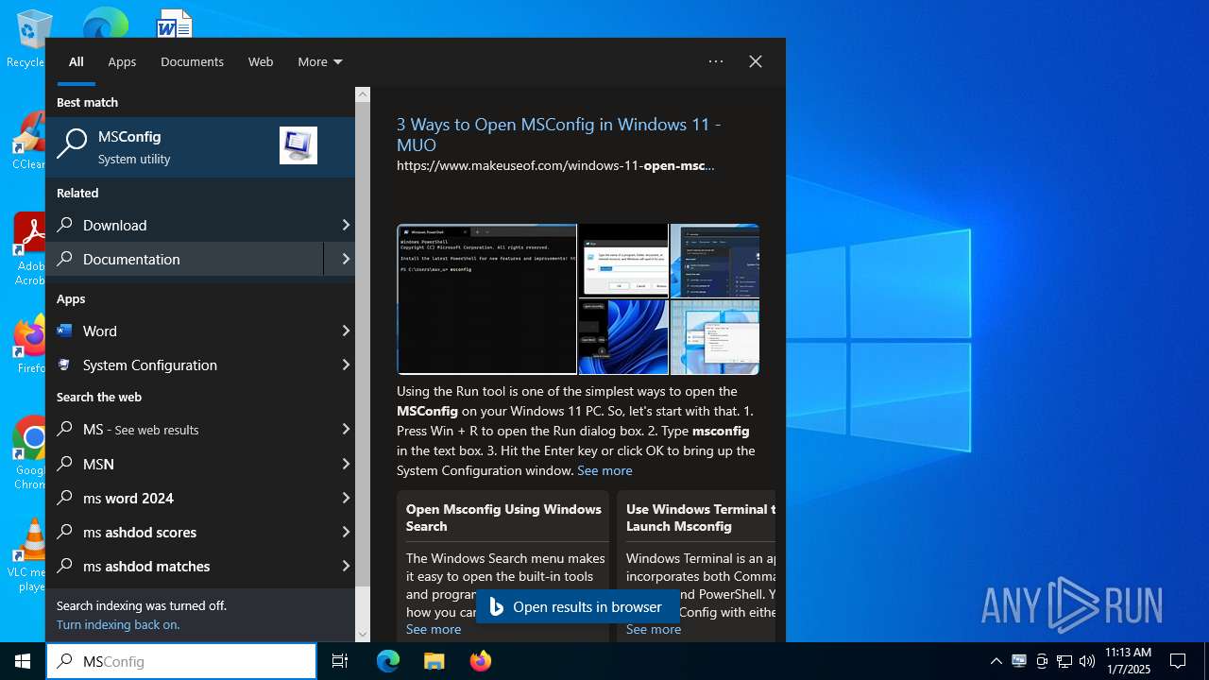1209x680 pixels.
Task: Click the PowerShell screenshot thumbnail
Action: coord(486,299)
